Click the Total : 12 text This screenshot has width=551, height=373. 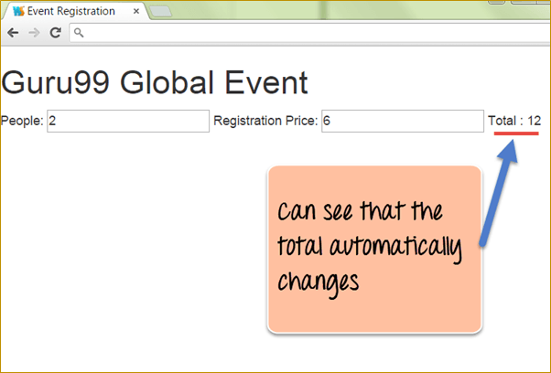[514, 121]
